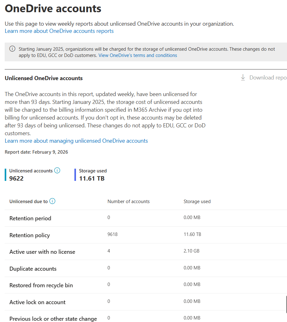Click the info circle icon in the billing notice banner
Image resolution: width=287 pixels, height=322 pixels.
pyautogui.click(x=12, y=49)
